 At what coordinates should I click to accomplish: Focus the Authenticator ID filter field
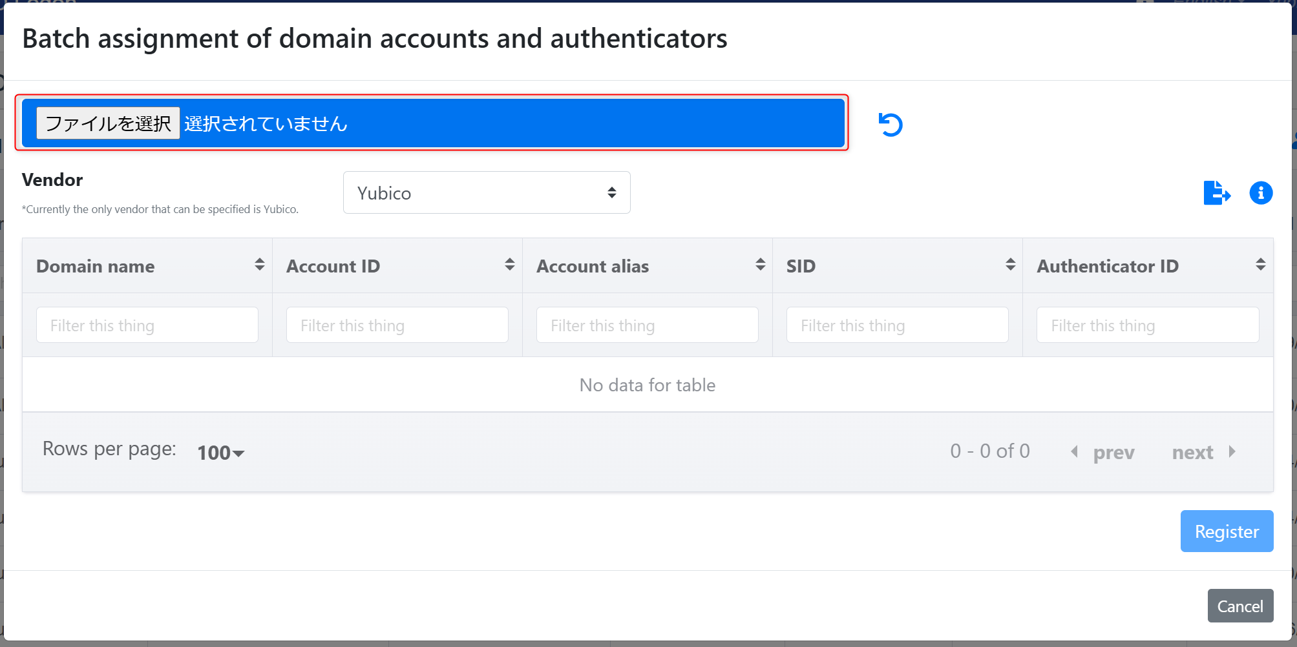pos(1147,325)
